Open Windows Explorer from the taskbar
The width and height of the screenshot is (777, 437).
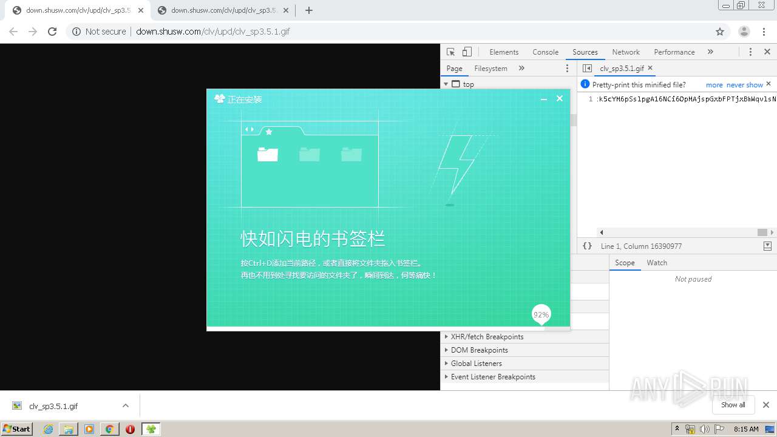69,429
